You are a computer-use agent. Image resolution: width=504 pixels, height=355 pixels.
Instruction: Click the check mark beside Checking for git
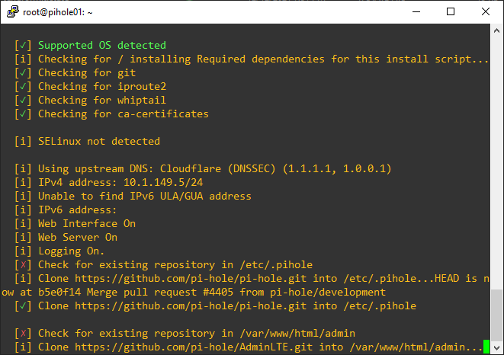point(23,73)
